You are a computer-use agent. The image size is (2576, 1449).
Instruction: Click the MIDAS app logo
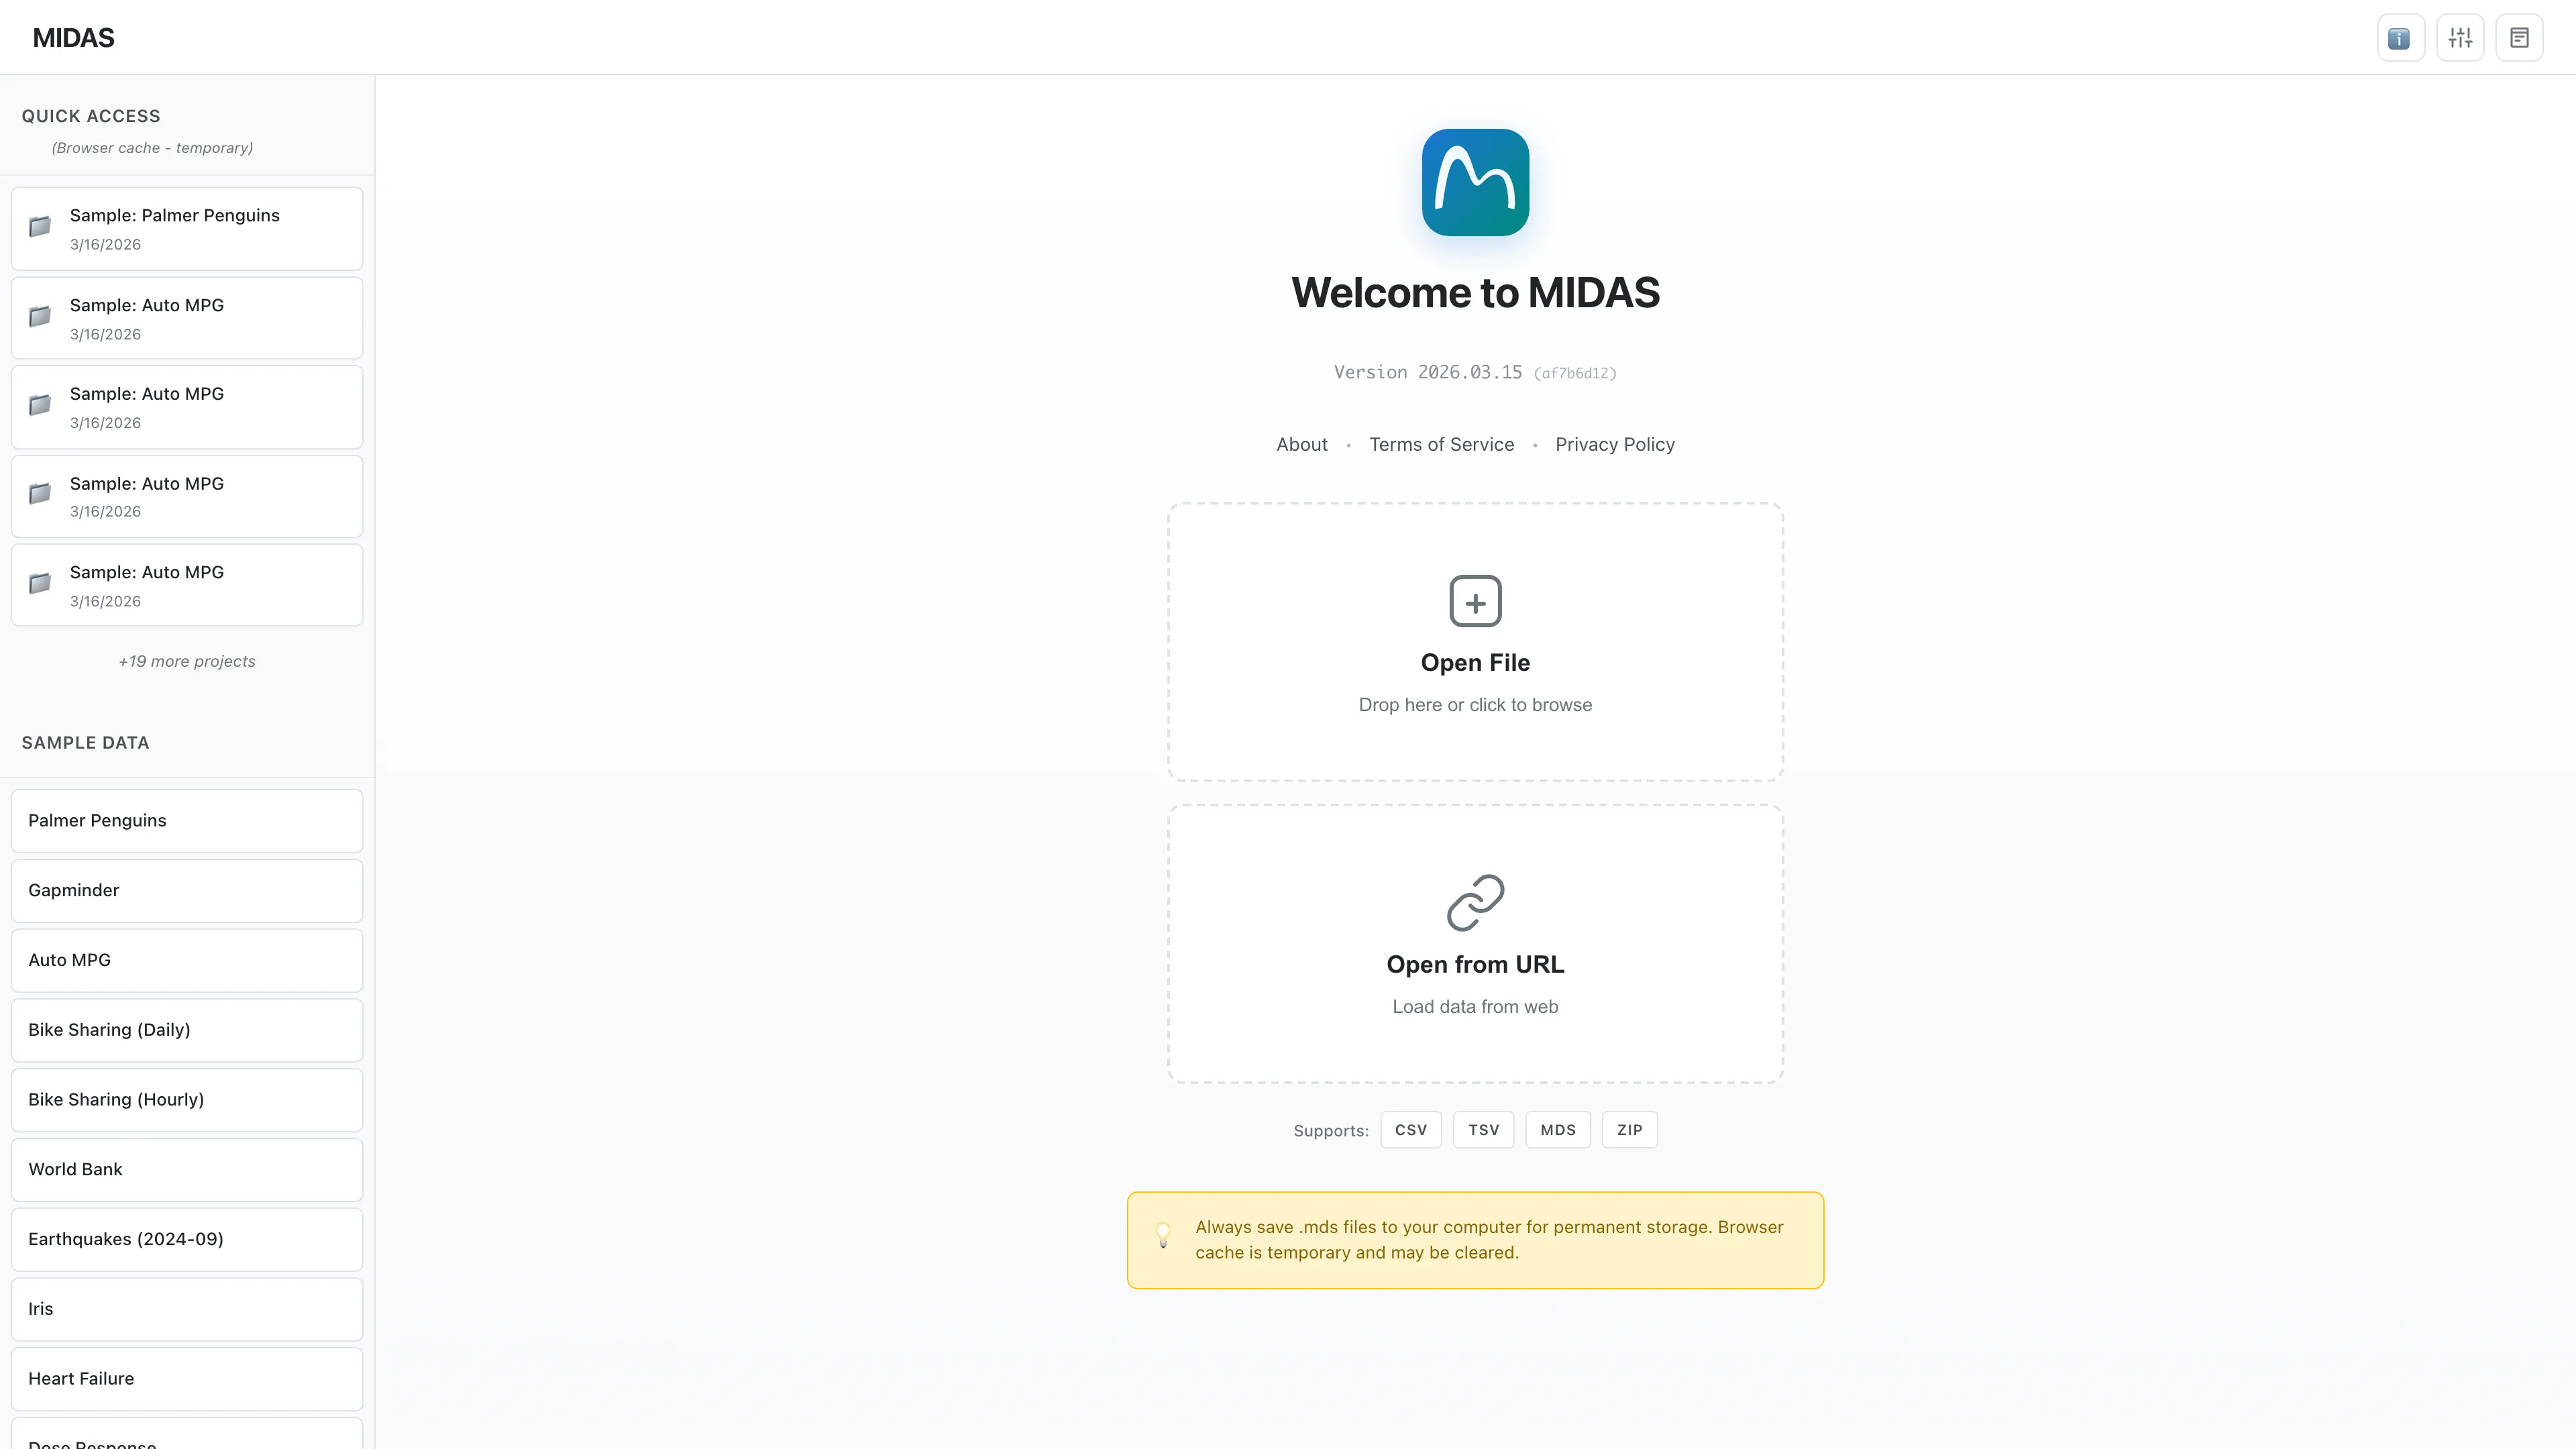(1475, 182)
